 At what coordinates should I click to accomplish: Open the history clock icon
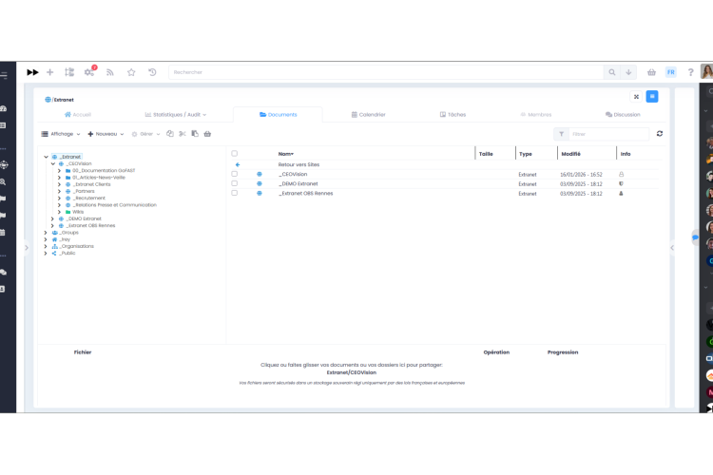[152, 72]
